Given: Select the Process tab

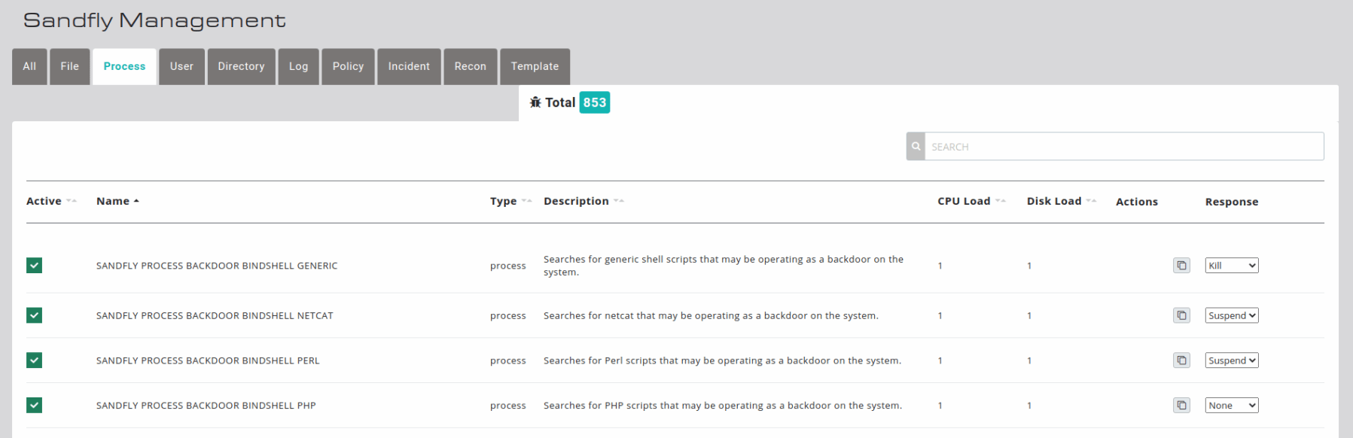Looking at the screenshot, I should (124, 66).
